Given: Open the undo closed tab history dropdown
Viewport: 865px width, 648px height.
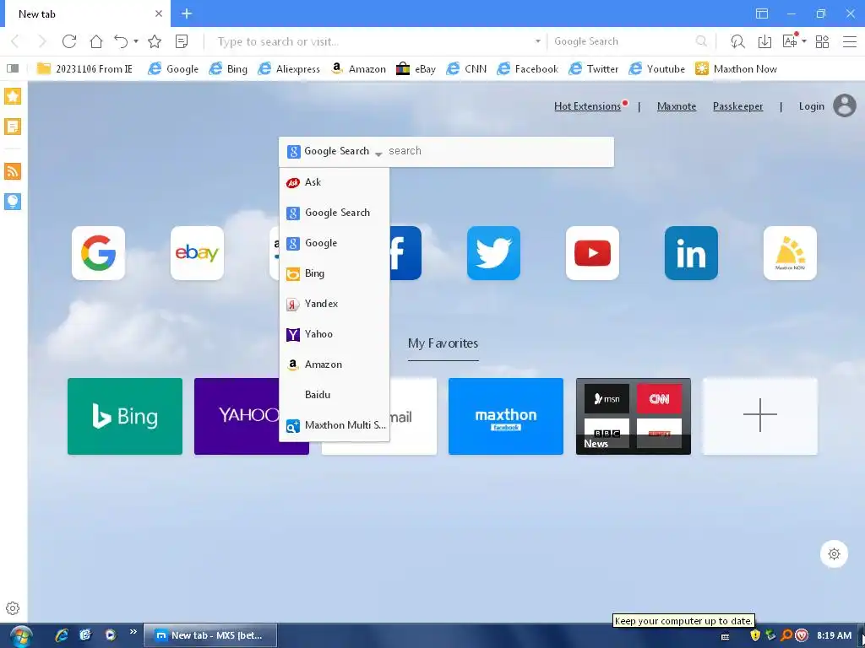Looking at the screenshot, I should pyautogui.click(x=136, y=41).
